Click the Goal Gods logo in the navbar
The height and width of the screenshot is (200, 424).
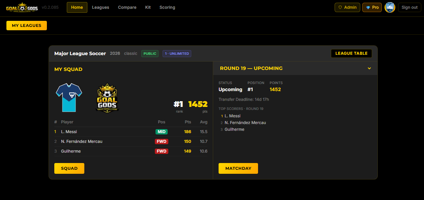22,7
